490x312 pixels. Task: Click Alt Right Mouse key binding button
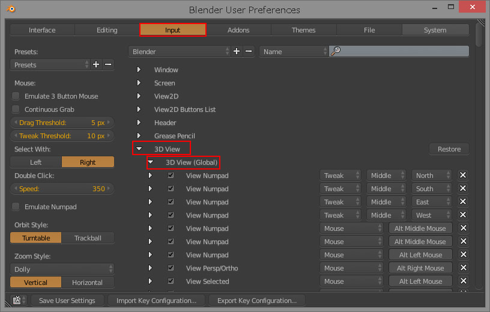420,268
